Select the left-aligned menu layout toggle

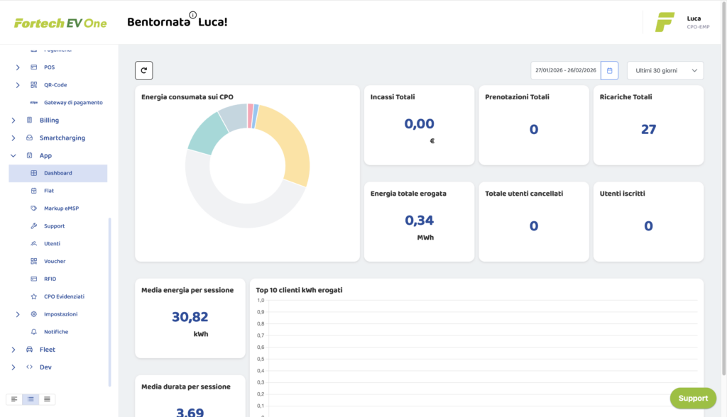14,399
